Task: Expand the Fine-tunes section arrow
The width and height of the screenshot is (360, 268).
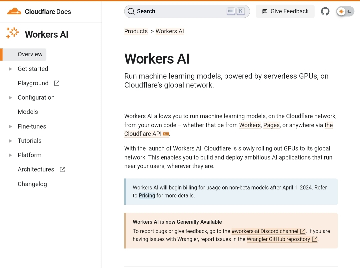Action: [x=10, y=126]
